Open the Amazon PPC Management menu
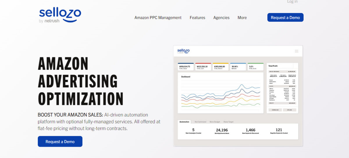 (x=158, y=18)
